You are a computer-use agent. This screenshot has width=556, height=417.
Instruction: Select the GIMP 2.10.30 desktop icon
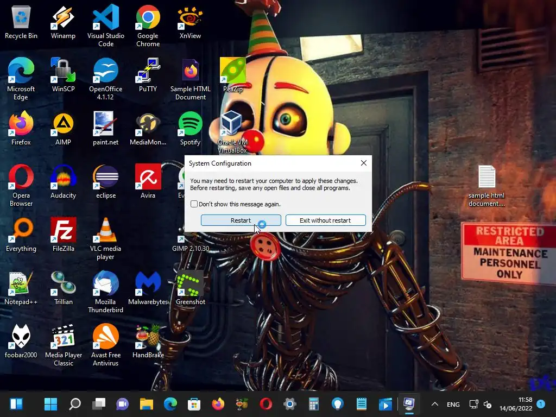191,243
